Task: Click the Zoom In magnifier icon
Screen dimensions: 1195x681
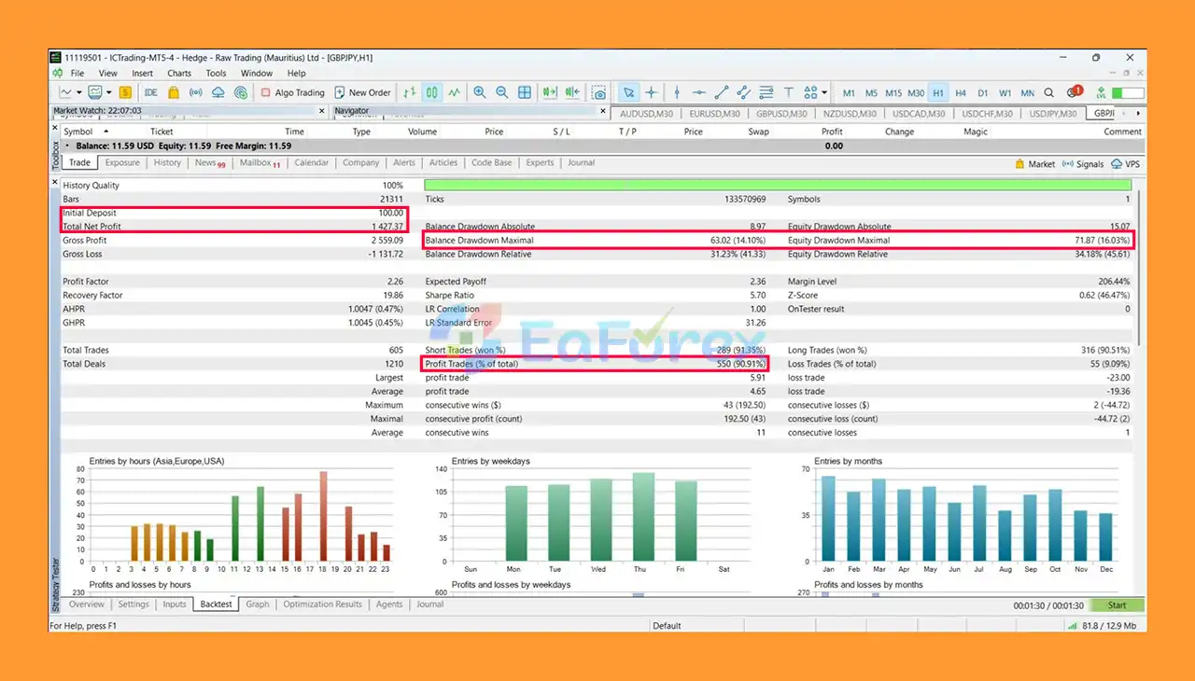Action: click(x=480, y=92)
